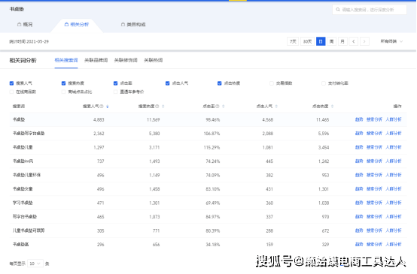The height and width of the screenshot is (274, 417).
Task: Uncheck the 搜索热度 checkbox
Action: pyautogui.click(x=63, y=83)
